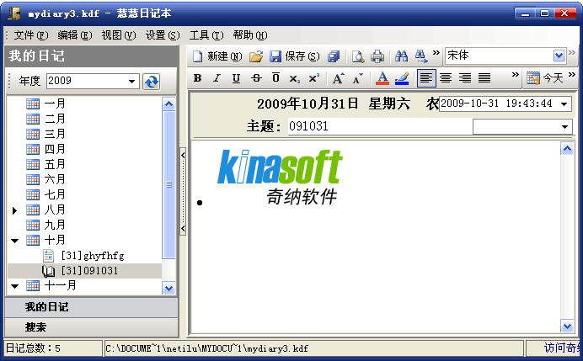Image resolution: width=583 pixels, height=361 pixels.
Task: Center align text
Action: [x=446, y=78]
